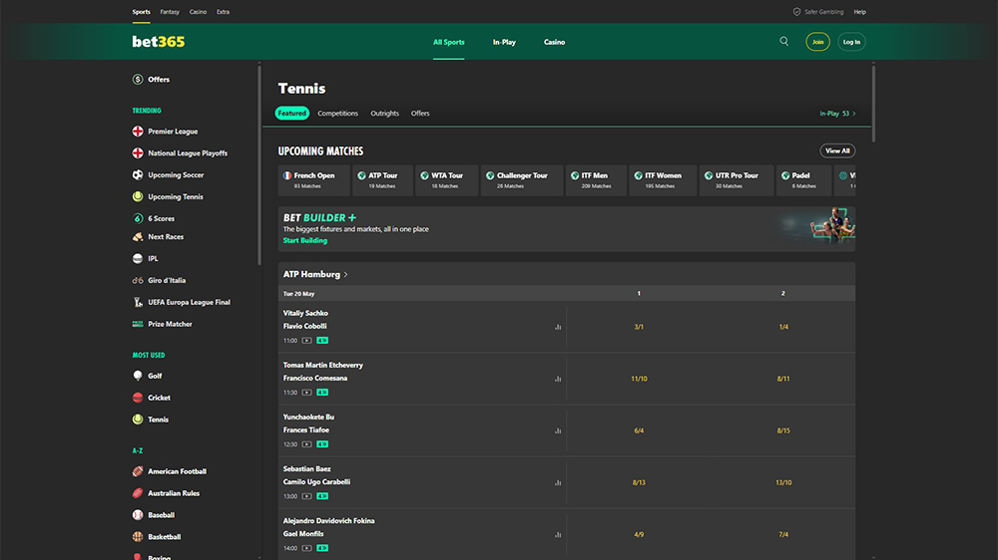Select the Padel matches chip
Viewport: 998px width, 560px height.
point(803,180)
